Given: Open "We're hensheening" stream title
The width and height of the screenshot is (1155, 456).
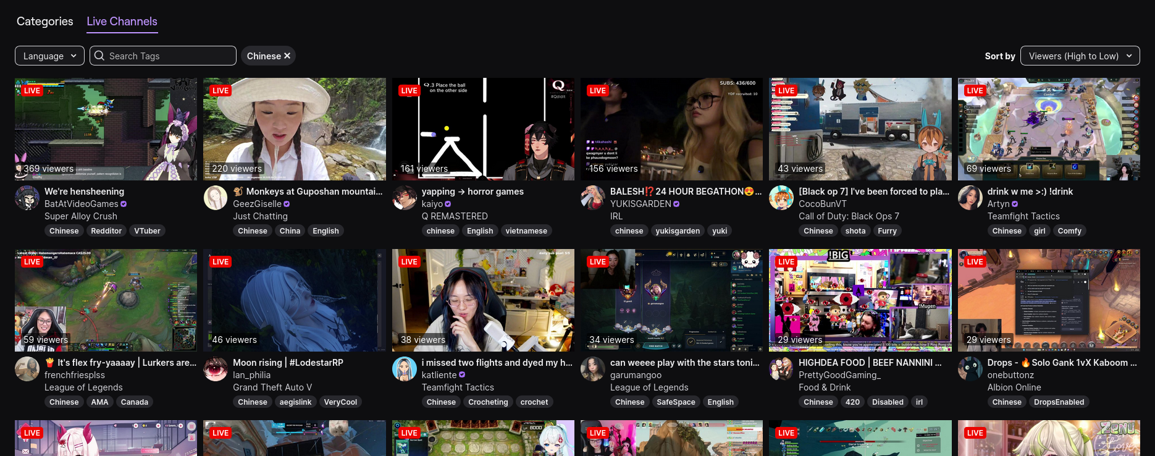Looking at the screenshot, I should 84,192.
